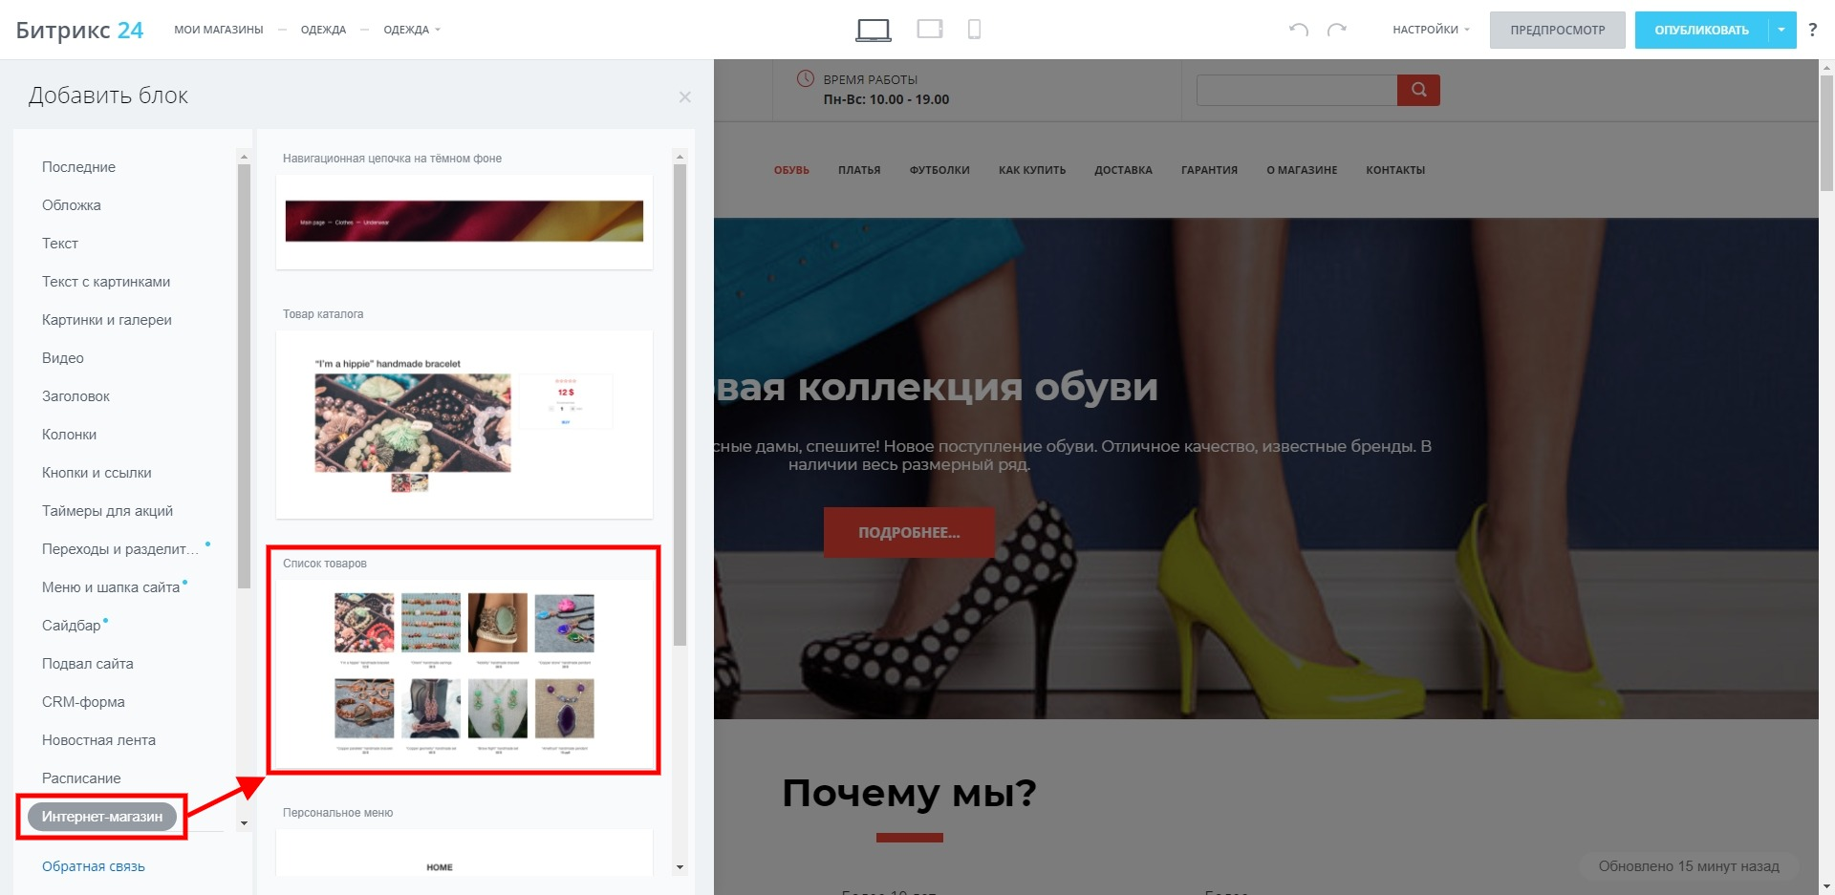Redo the change arrow
The image size is (1835, 895).
1337,30
